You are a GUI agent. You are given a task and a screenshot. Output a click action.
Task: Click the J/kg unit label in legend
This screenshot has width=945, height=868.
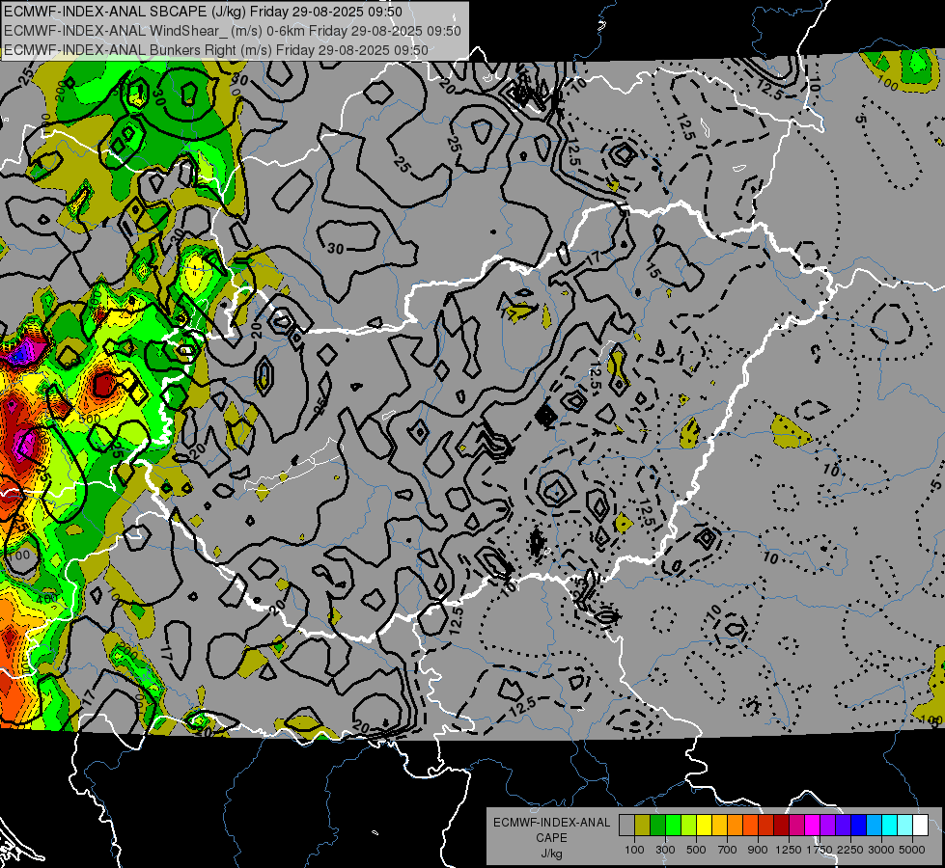tap(551, 854)
